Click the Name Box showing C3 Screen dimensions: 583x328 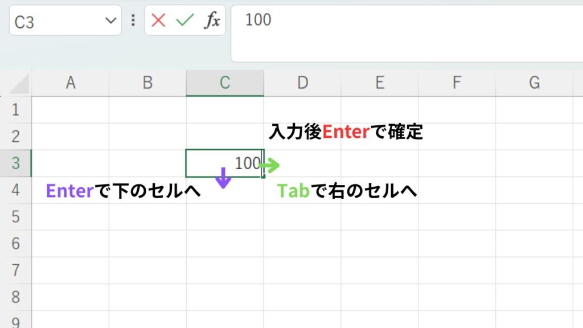(x=65, y=20)
